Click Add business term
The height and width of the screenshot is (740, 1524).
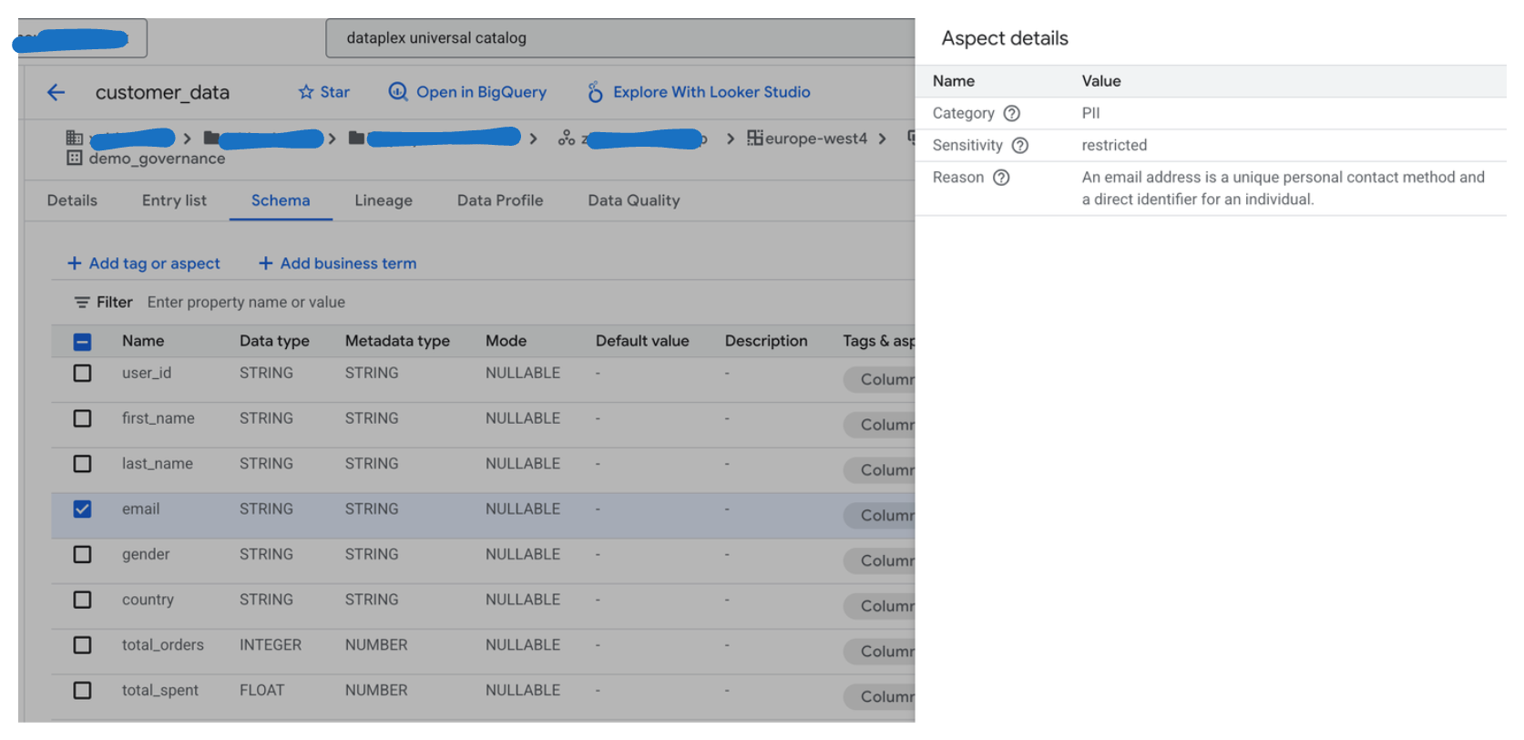(x=338, y=263)
